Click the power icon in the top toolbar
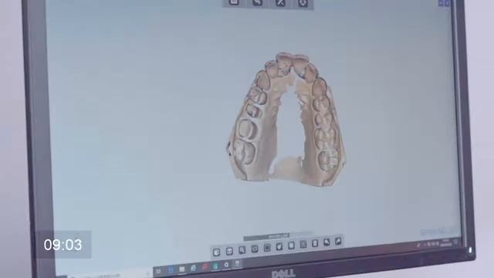The height and width of the screenshot is (278, 494). tap(303, 3)
